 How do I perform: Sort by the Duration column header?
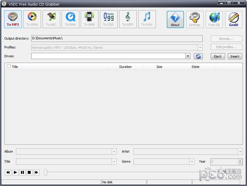[x=126, y=67]
